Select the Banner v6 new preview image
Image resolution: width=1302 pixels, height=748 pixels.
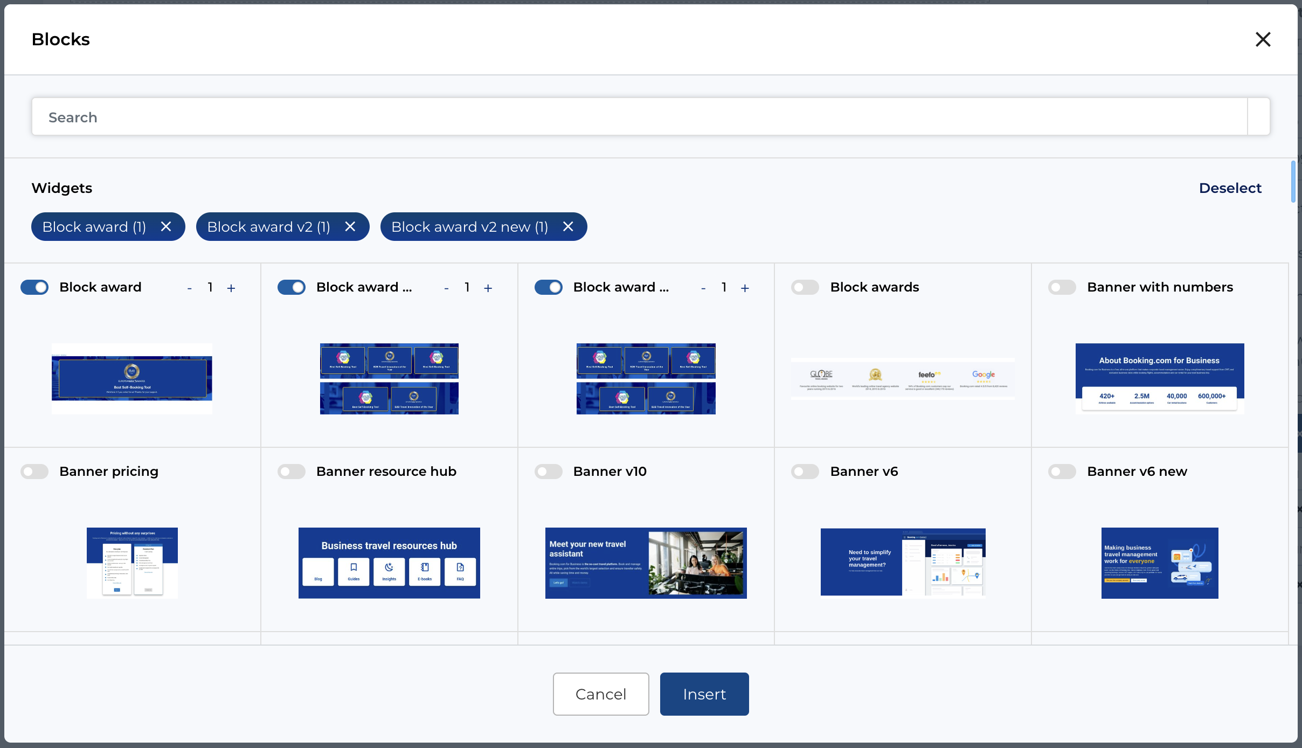pyautogui.click(x=1159, y=563)
